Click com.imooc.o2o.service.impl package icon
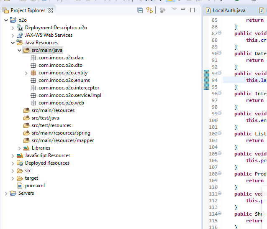267x229 pixels. pos(33,95)
